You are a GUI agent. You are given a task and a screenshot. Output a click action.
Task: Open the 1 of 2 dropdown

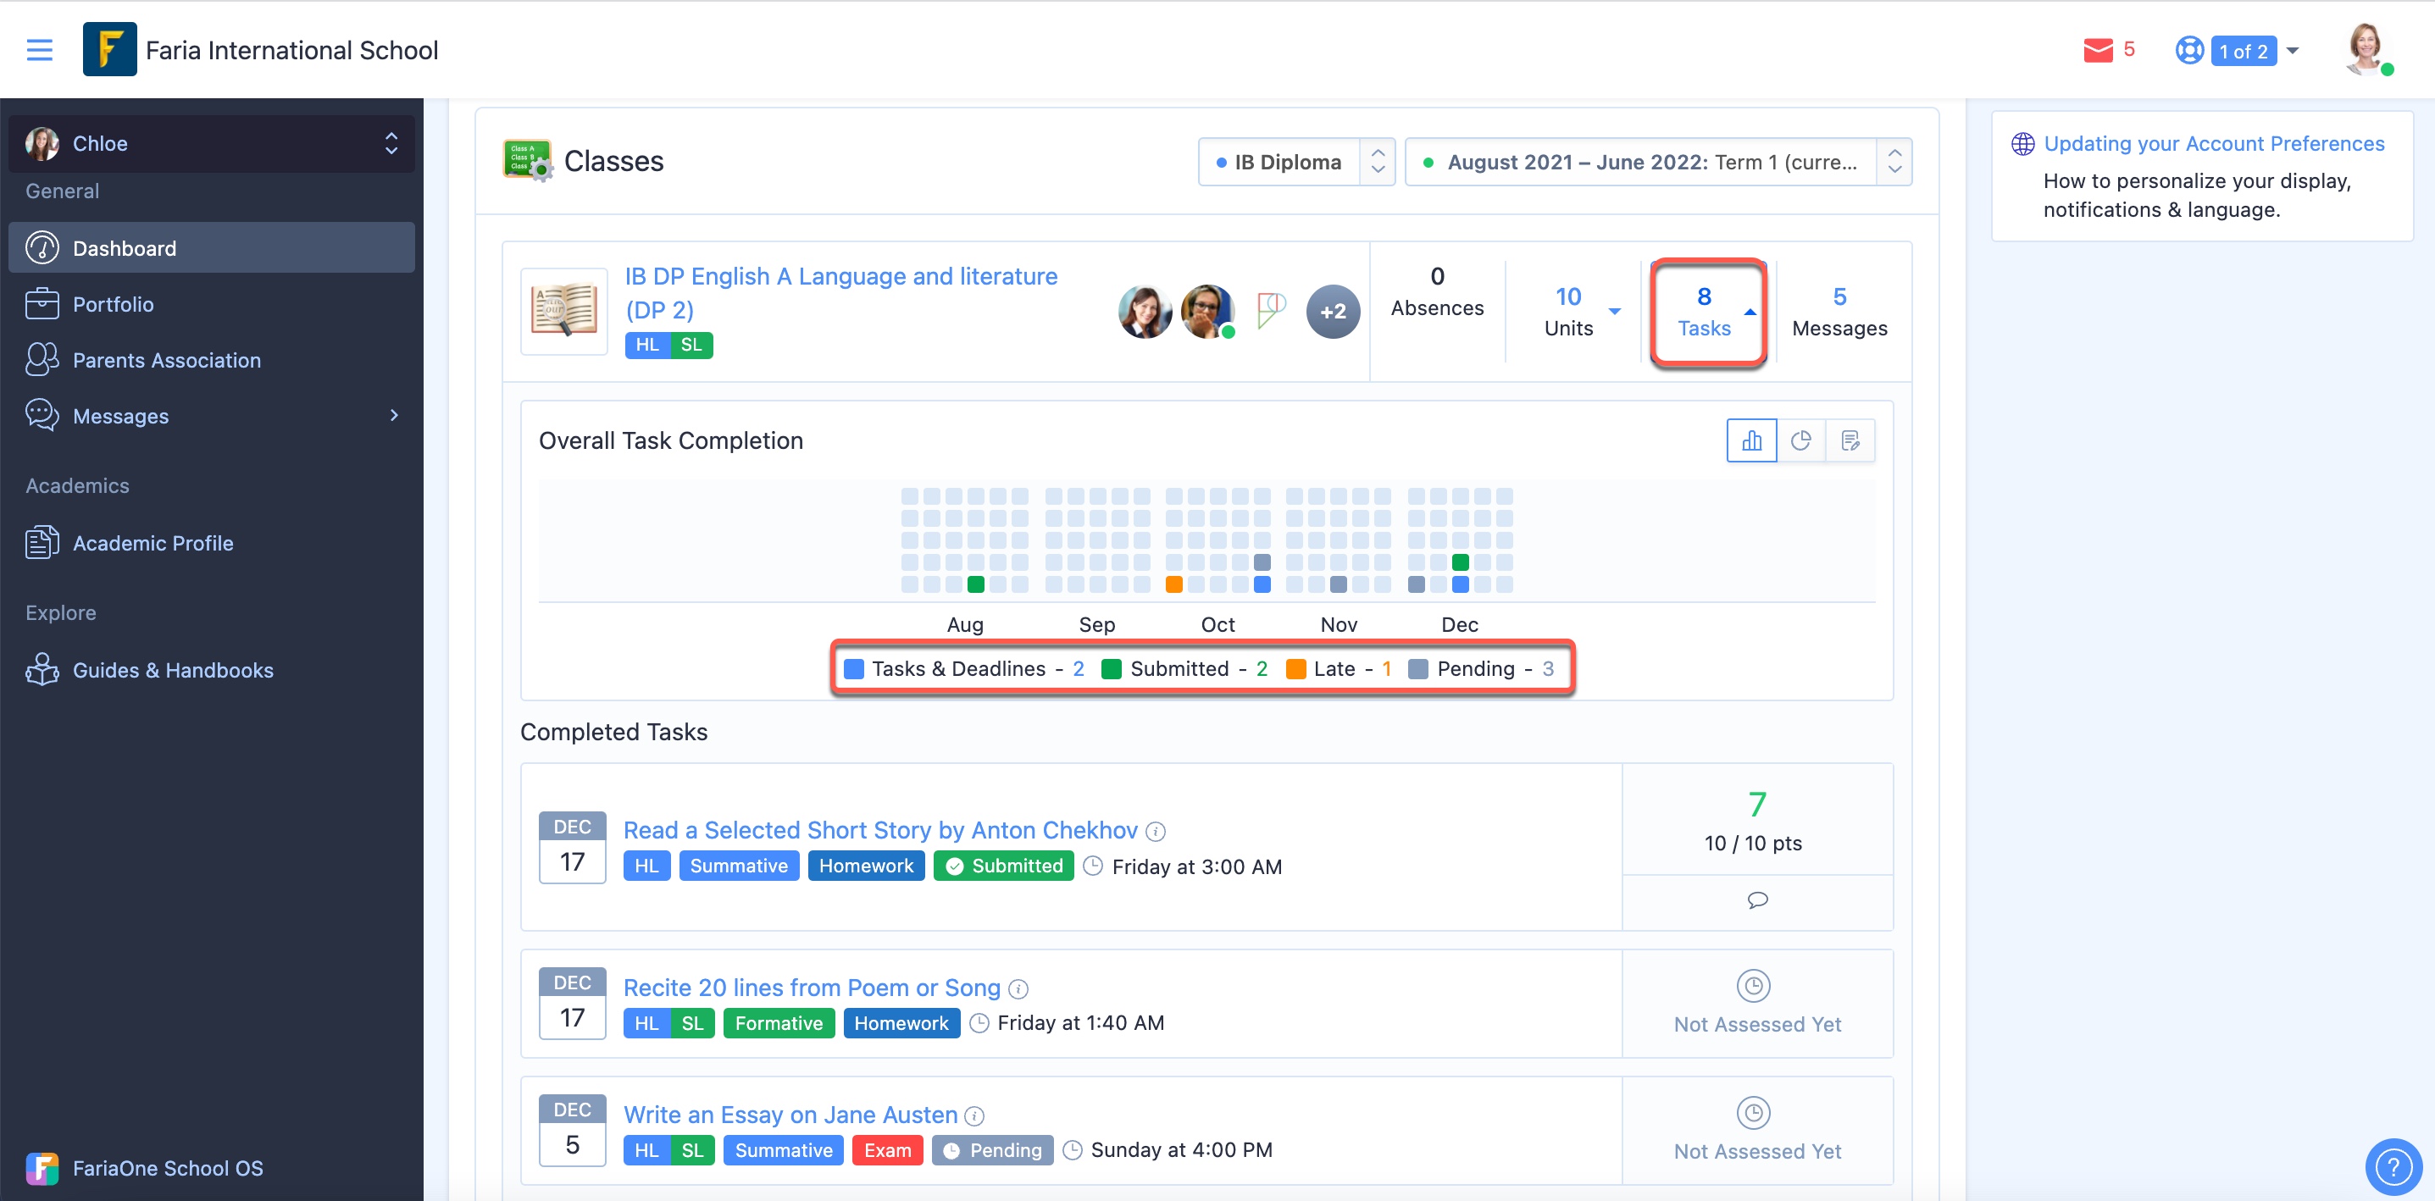(x=2255, y=51)
